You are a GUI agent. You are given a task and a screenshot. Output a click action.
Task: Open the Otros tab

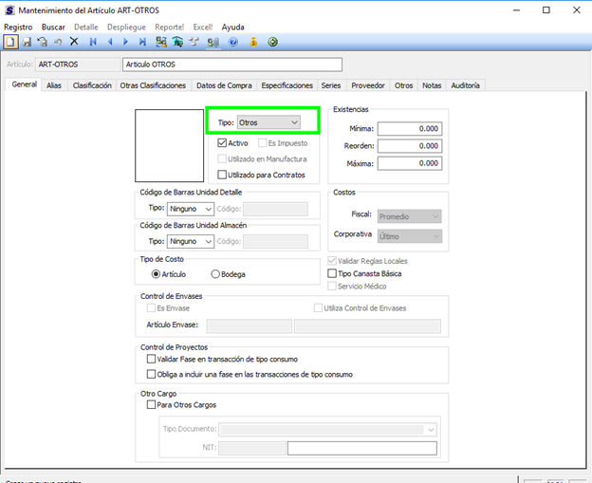(x=403, y=85)
